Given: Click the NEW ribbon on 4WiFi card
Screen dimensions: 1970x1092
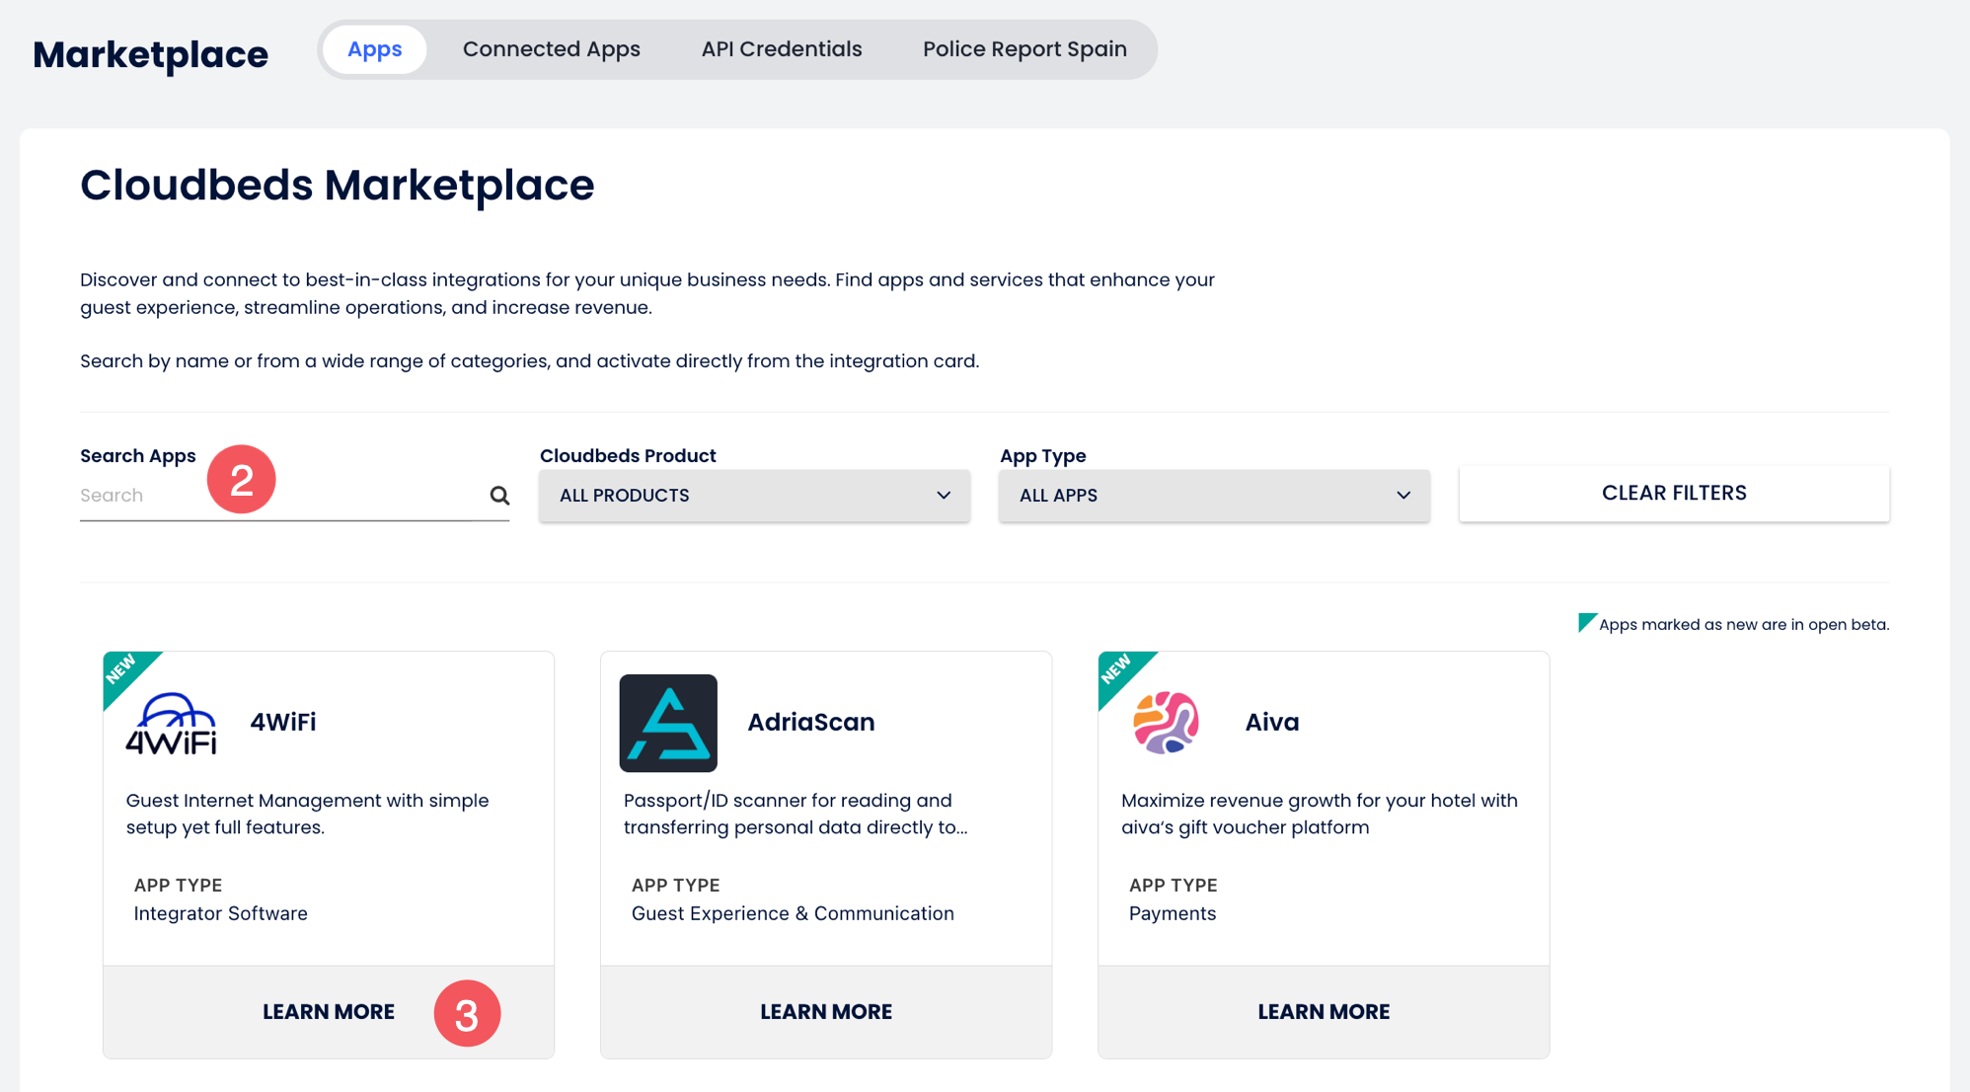Looking at the screenshot, I should pyautogui.click(x=124, y=671).
